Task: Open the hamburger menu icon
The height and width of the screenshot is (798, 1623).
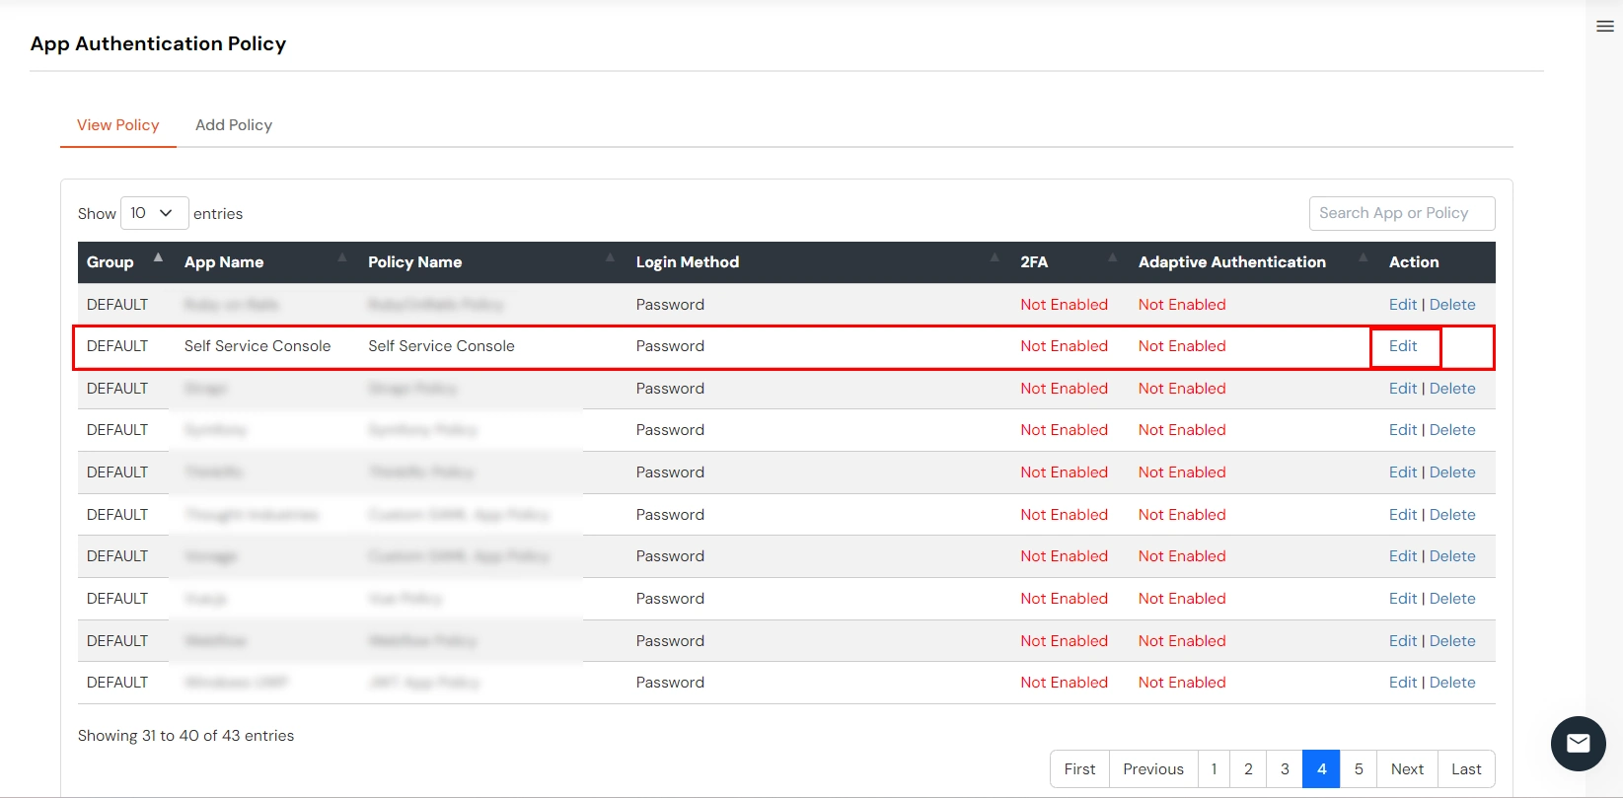Action: click(1605, 27)
